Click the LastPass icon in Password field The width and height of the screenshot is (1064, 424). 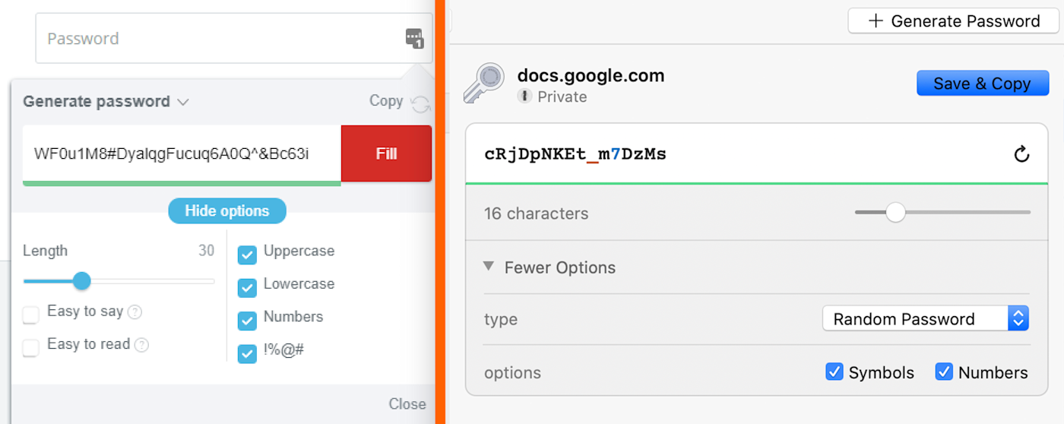tap(413, 38)
